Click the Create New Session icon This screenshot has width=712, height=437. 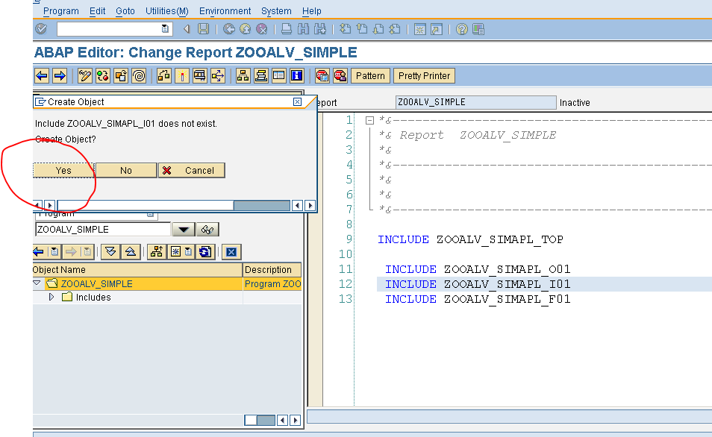coord(419,30)
